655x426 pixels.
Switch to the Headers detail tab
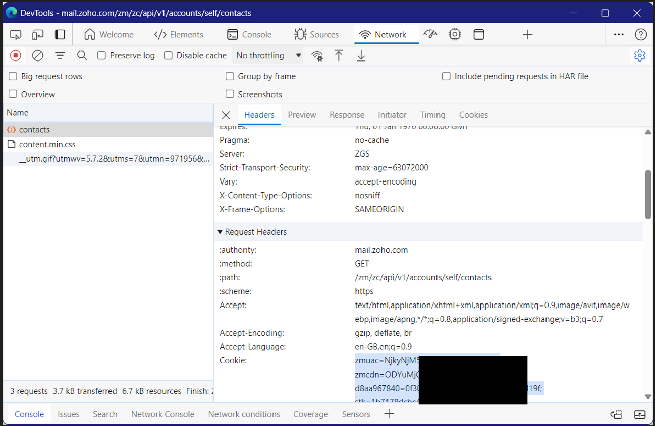coord(259,115)
